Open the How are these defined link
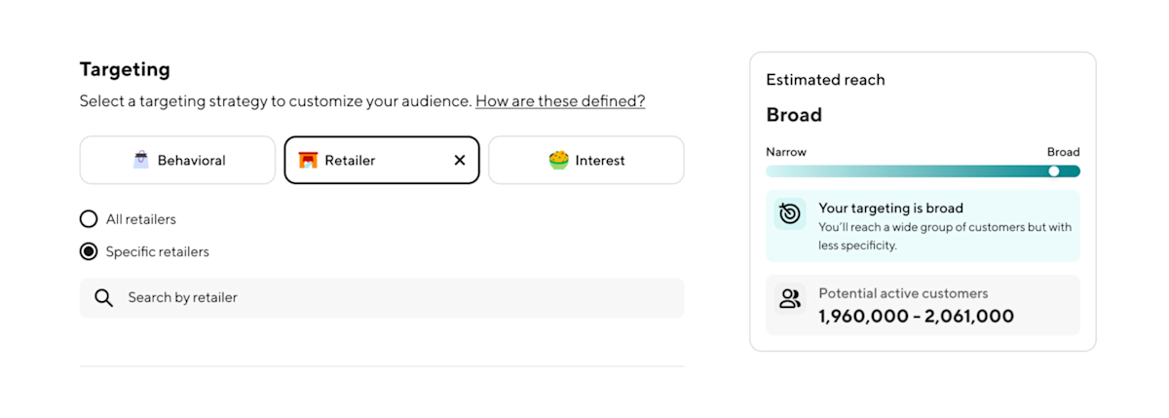Screen dimensions: 1169x418 tap(560, 100)
